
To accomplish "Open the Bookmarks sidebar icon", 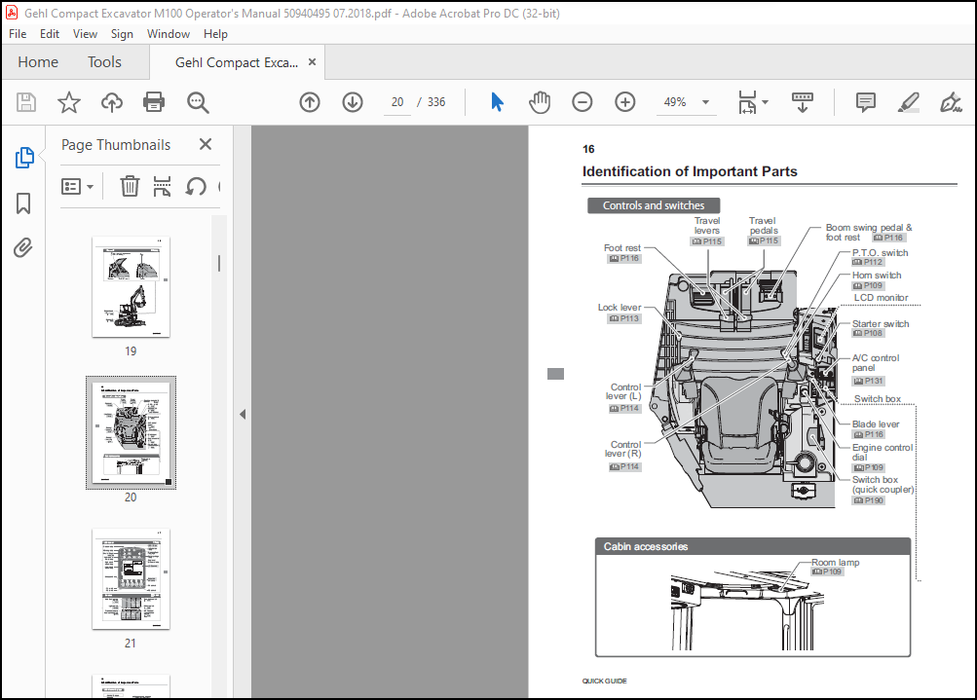I will pyautogui.click(x=23, y=203).
